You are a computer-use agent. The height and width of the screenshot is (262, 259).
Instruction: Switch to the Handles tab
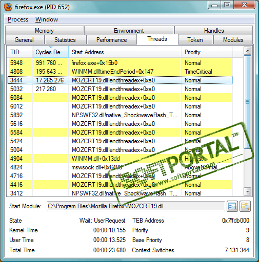[214, 31]
